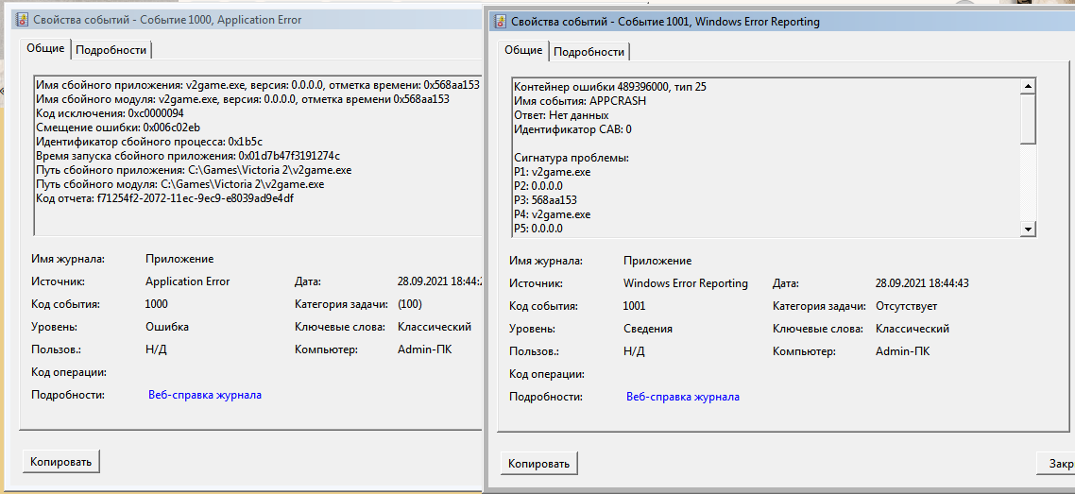
Task: Click the 'Имя сбойного модуля' line
Action: [x=243, y=99]
